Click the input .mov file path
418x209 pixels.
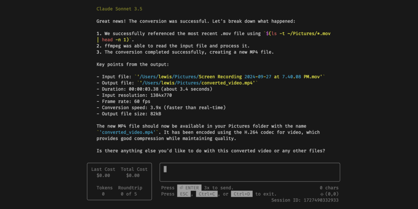[230, 76]
